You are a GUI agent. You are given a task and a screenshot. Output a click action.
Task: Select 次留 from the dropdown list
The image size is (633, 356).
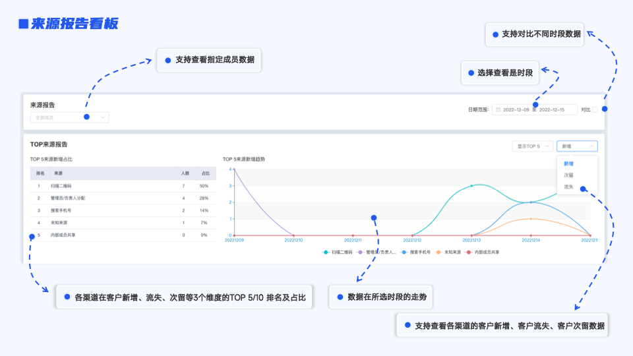coord(568,175)
